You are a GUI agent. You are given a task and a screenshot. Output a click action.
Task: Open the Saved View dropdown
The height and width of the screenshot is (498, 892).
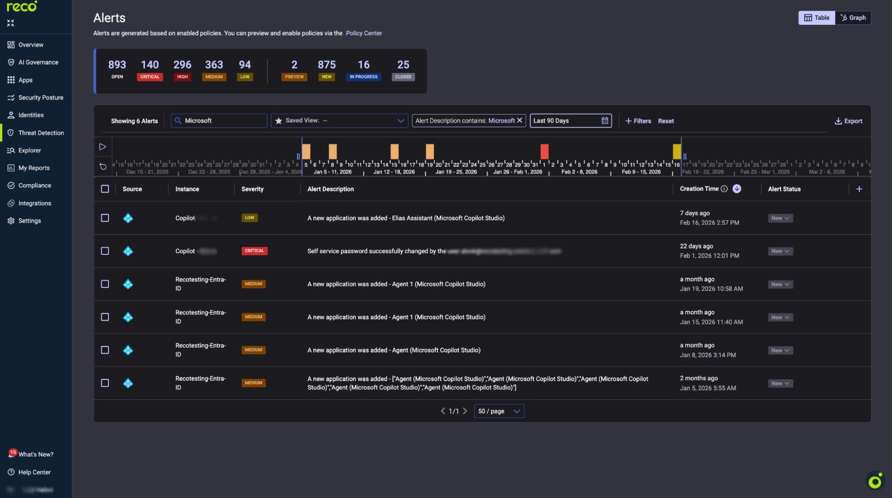point(339,120)
